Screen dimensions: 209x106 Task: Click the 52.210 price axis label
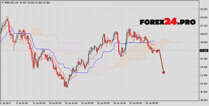(x=203, y=9)
